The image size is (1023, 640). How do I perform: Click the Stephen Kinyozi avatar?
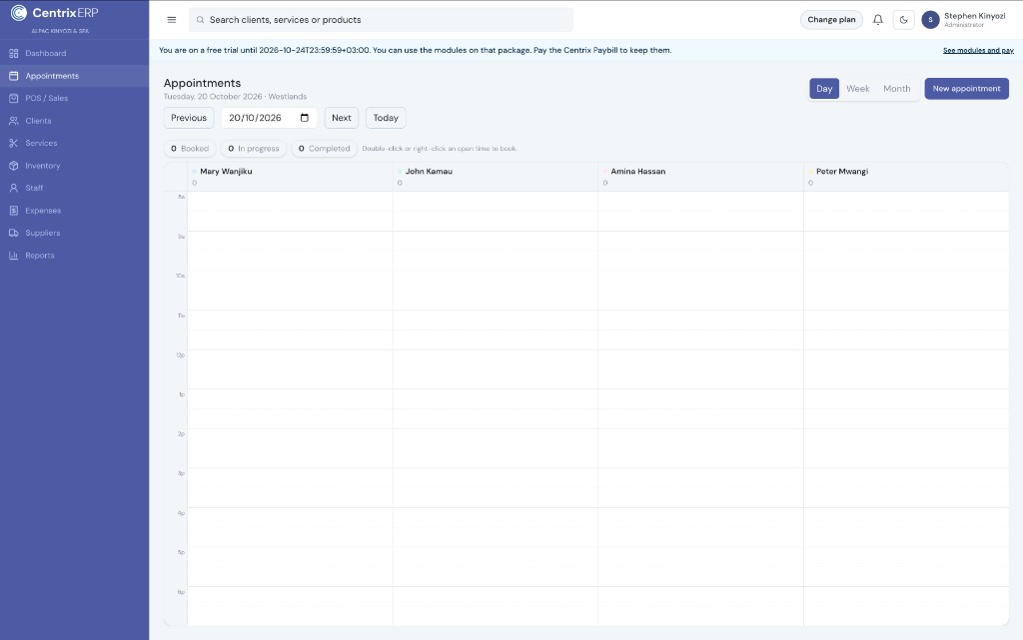930,20
